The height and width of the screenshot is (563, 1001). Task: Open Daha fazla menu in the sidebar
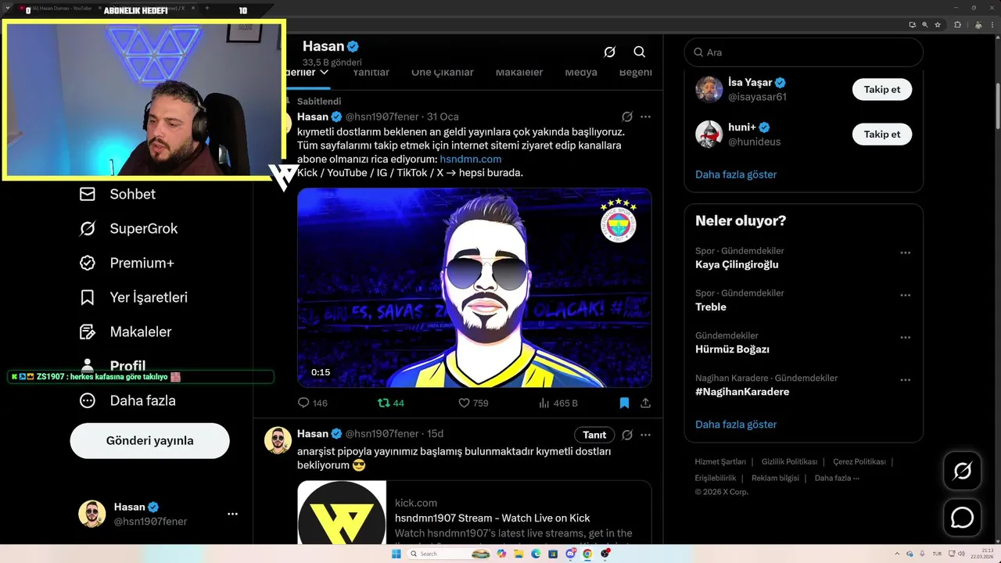coord(127,400)
